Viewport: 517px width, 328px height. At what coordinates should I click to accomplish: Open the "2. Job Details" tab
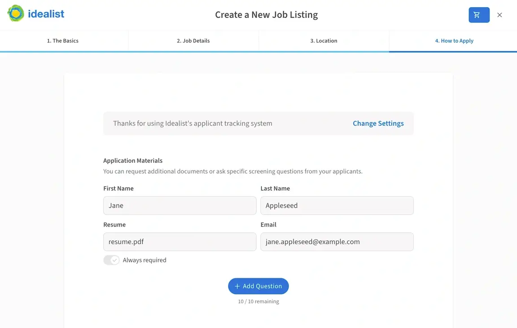point(193,40)
